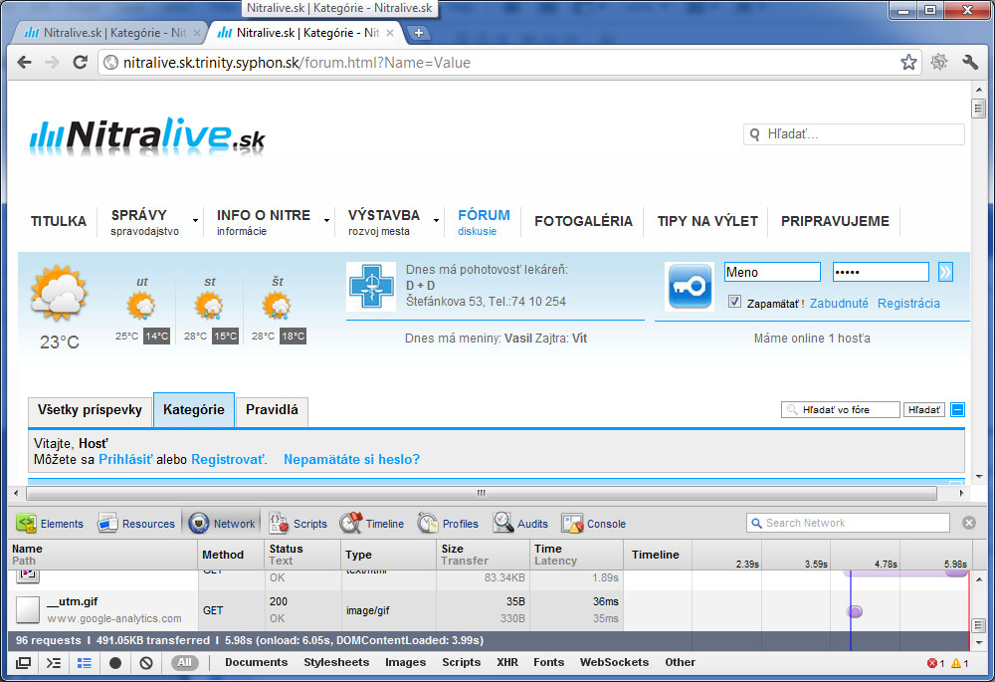The image size is (995, 682).
Task: Select the Profiles panel
Action: tap(448, 524)
